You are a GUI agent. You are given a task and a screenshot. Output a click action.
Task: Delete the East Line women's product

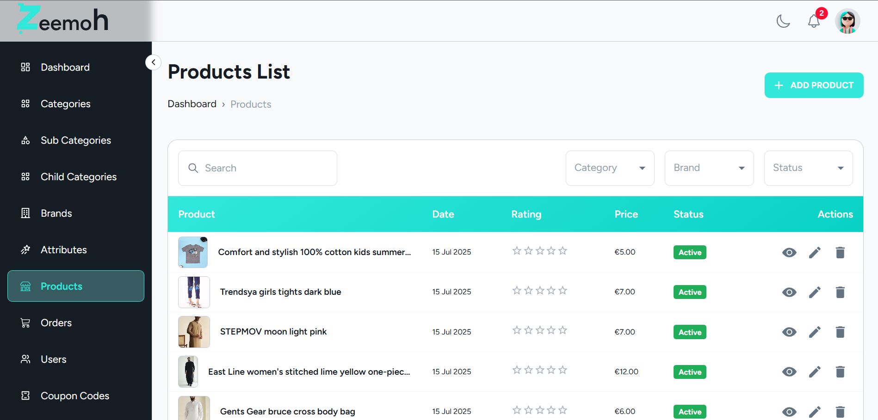[x=840, y=372]
